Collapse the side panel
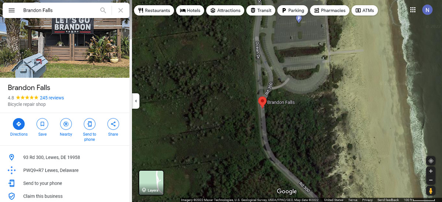 136,101
